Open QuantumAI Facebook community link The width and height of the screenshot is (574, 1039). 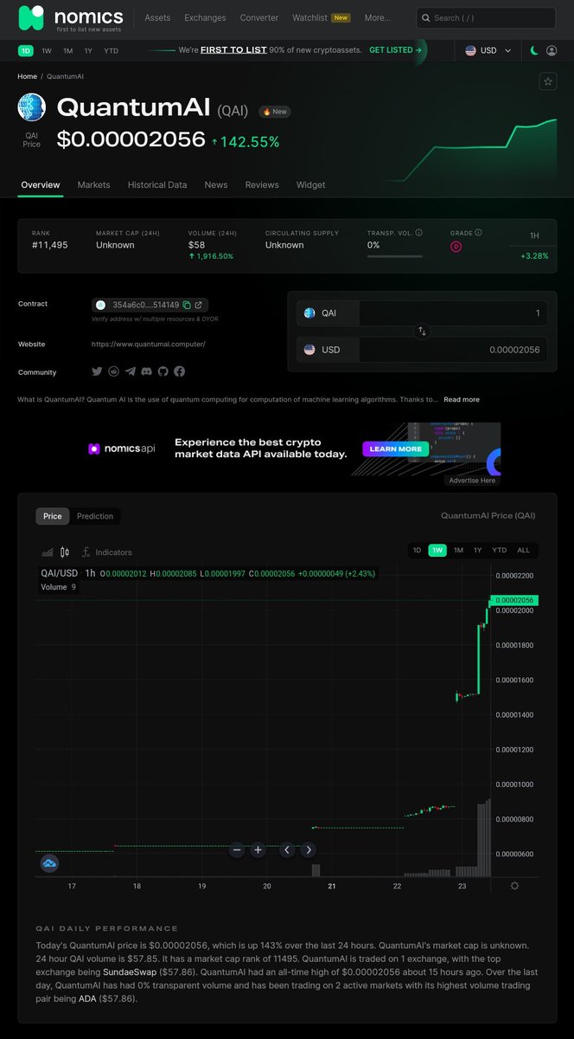179,371
